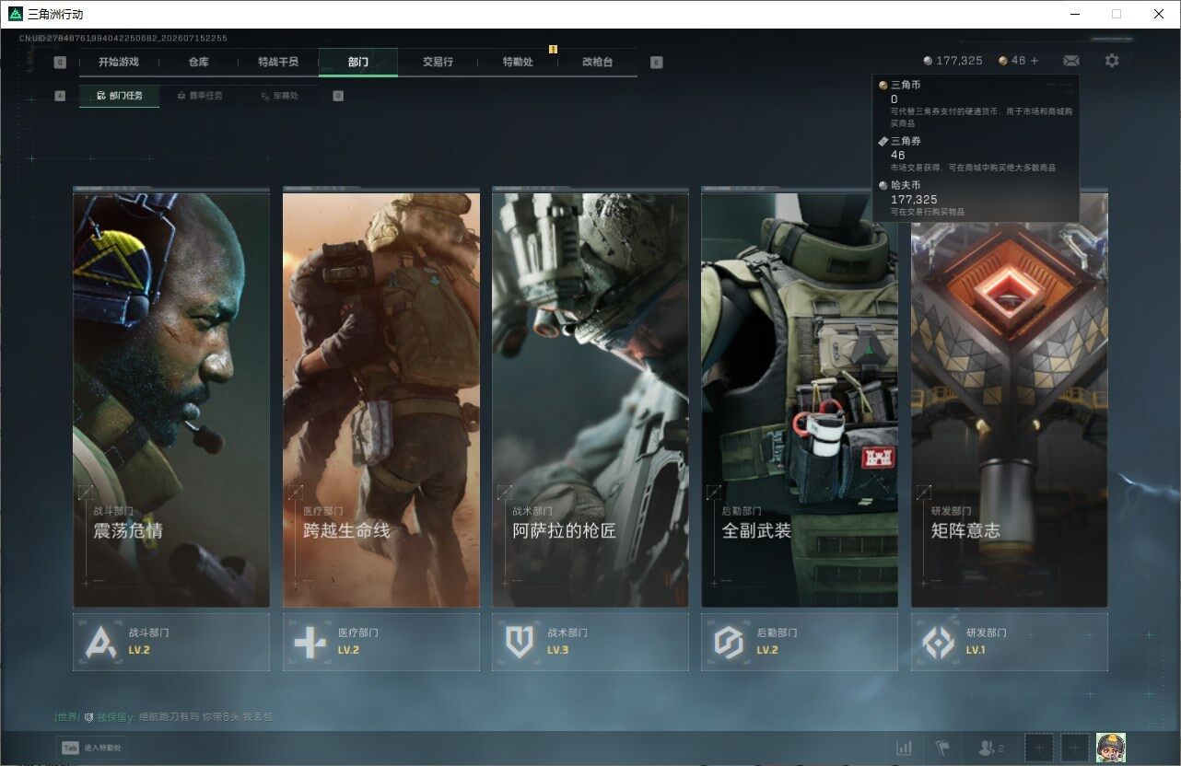The width and height of the screenshot is (1181, 766).
Task: Go to 开始游戏 tab
Action: (119, 62)
